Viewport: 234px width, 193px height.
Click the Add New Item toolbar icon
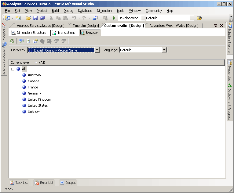(18, 18)
